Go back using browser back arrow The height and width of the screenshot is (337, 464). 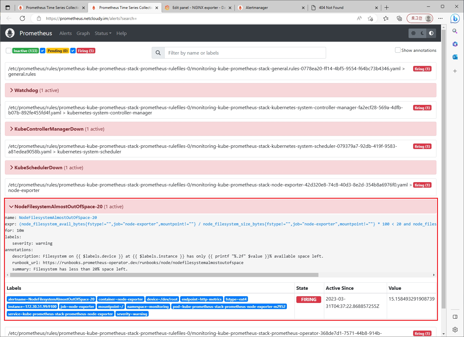(9, 18)
